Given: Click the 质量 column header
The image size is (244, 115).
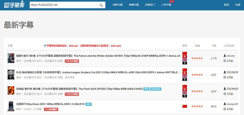Looking at the screenshot, I should pyautogui.click(x=197, y=46).
